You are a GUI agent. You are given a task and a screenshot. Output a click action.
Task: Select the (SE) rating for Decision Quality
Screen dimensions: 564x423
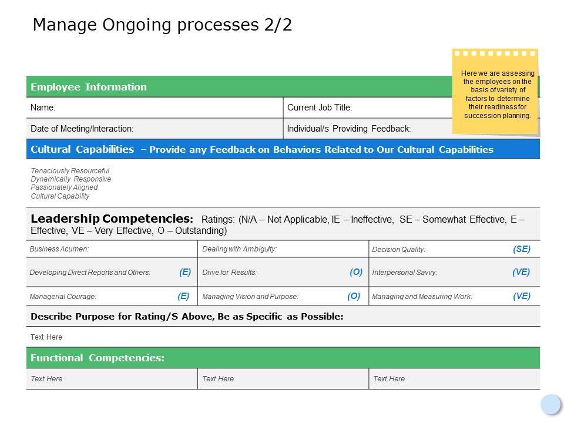(x=522, y=249)
